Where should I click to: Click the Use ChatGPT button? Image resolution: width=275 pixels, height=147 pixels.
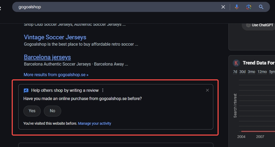click(x=259, y=25)
